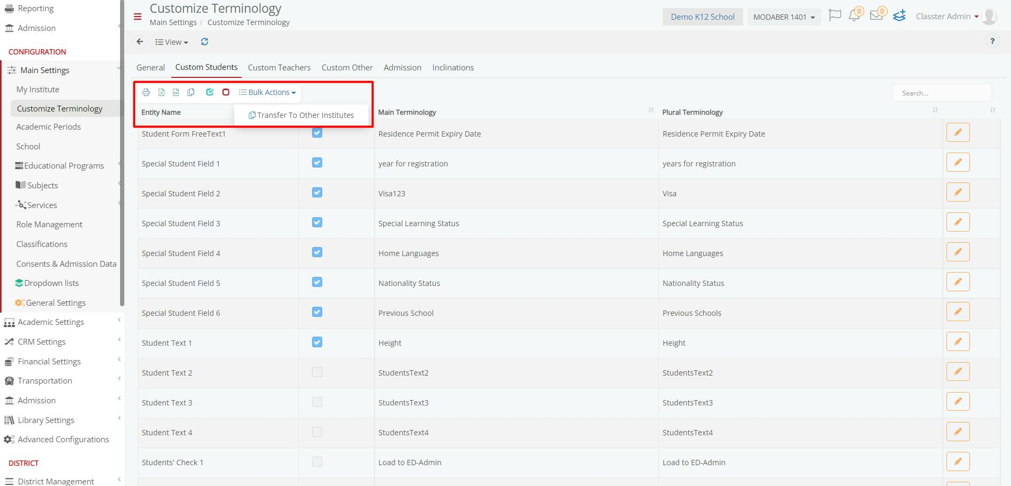This screenshot has width=1011, height=486.
Task: Click the Demo K12 School button
Action: tap(703, 17)
